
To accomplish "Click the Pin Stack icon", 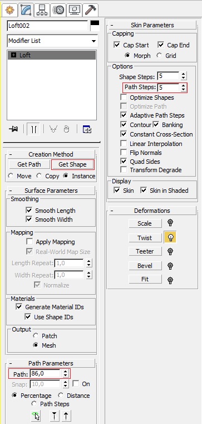I will (13, 129).
